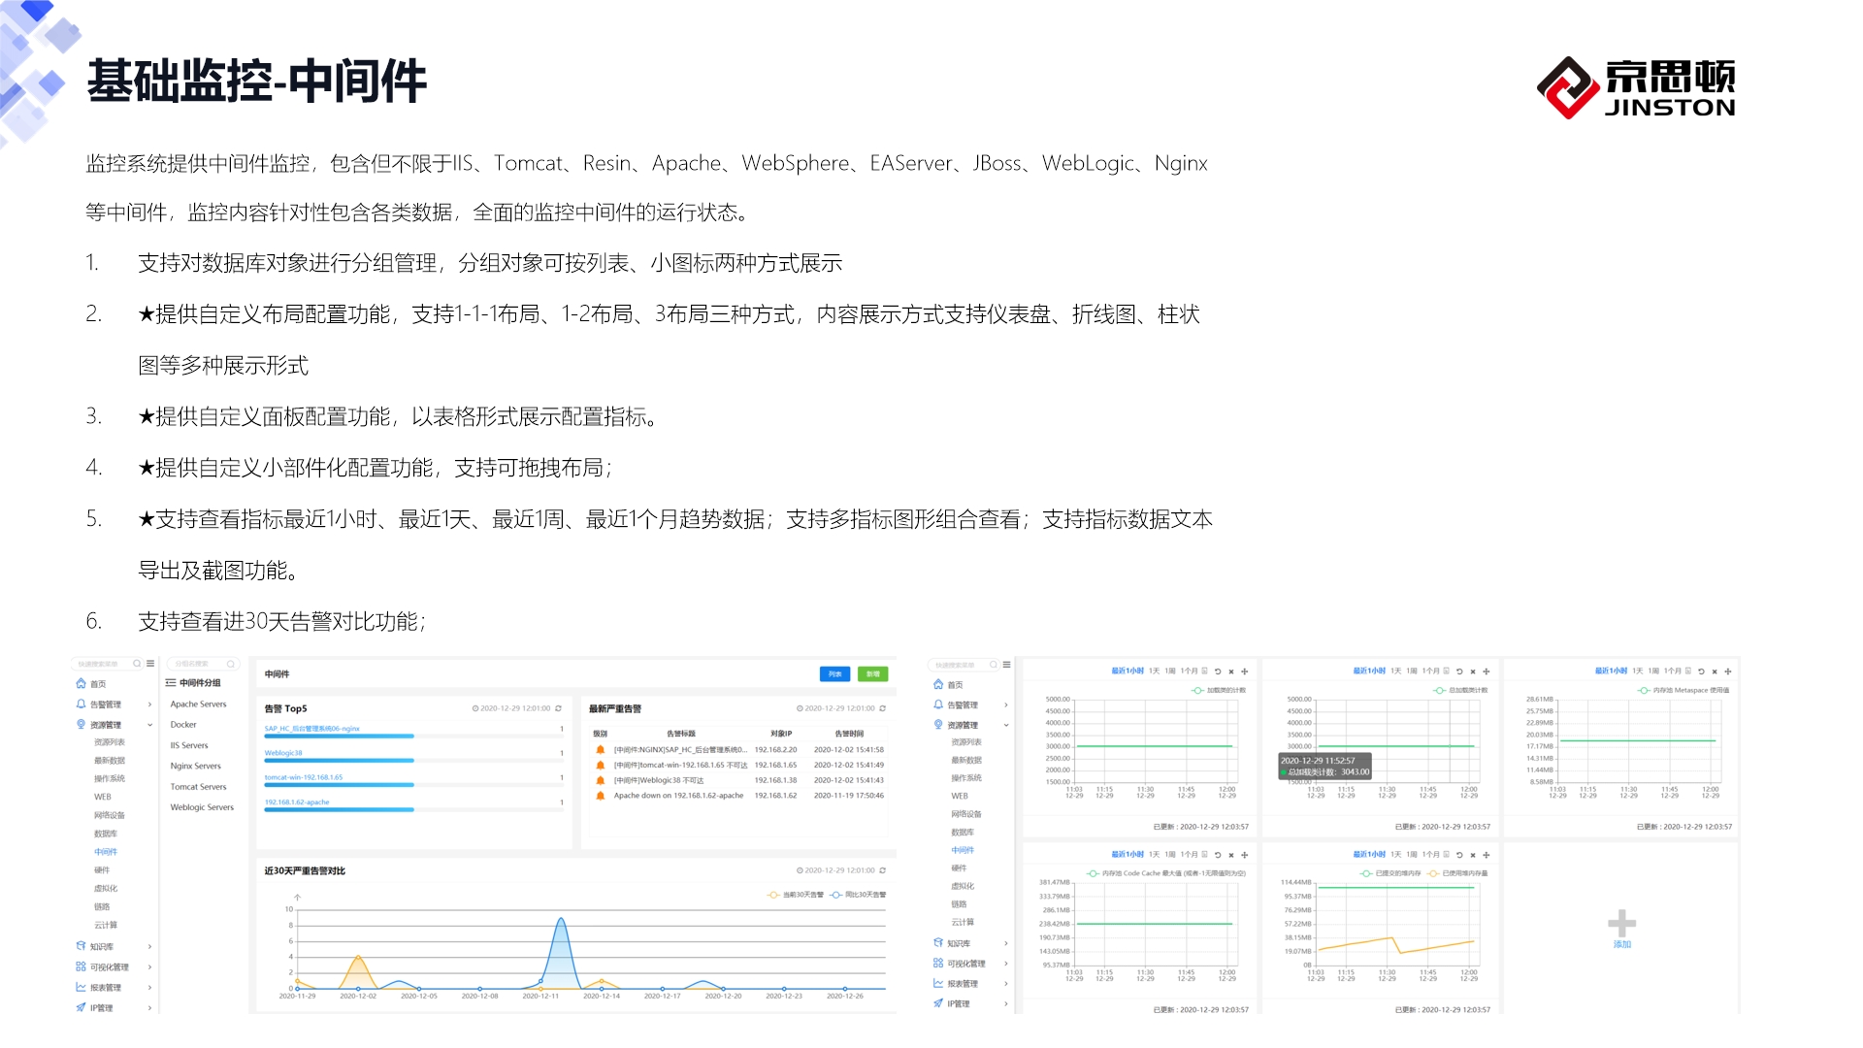
Task: Click the 分组名搜索 group search field
Action: point(203,664)
